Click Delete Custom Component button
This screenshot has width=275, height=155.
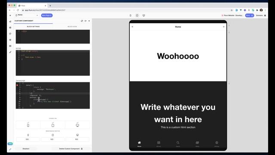pos(71,149)
